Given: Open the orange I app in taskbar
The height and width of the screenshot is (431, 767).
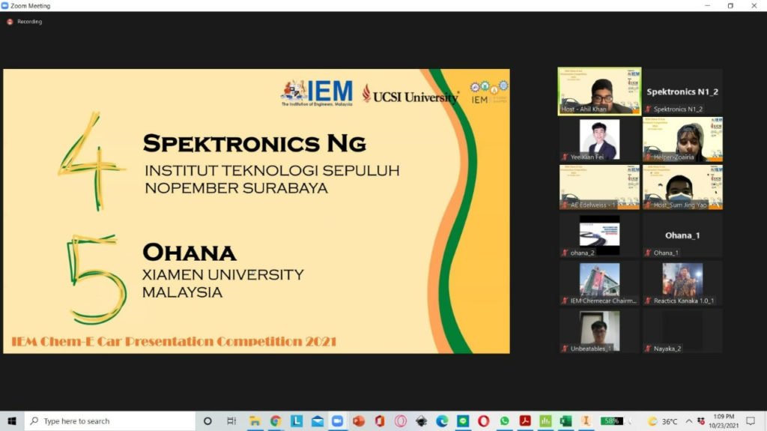Looking at the screenshot, I should [586, 421].
